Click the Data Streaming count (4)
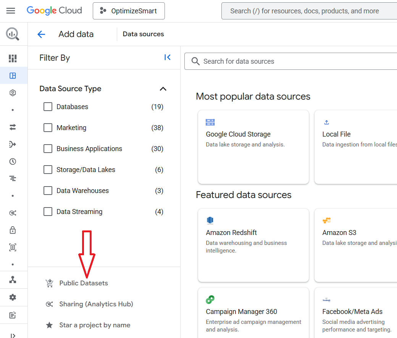This screenshot has height=338, width=397. click(159, 211)
